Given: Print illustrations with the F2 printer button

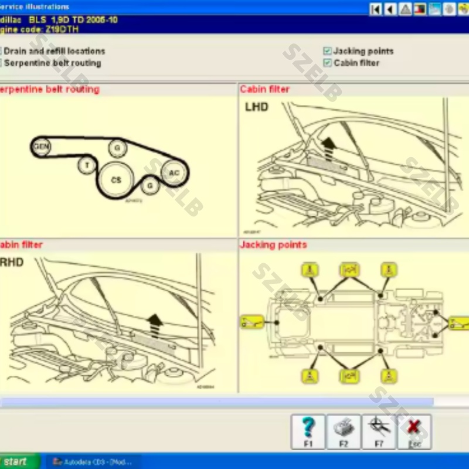Looking at the screenshot, I should coord(344,432).
